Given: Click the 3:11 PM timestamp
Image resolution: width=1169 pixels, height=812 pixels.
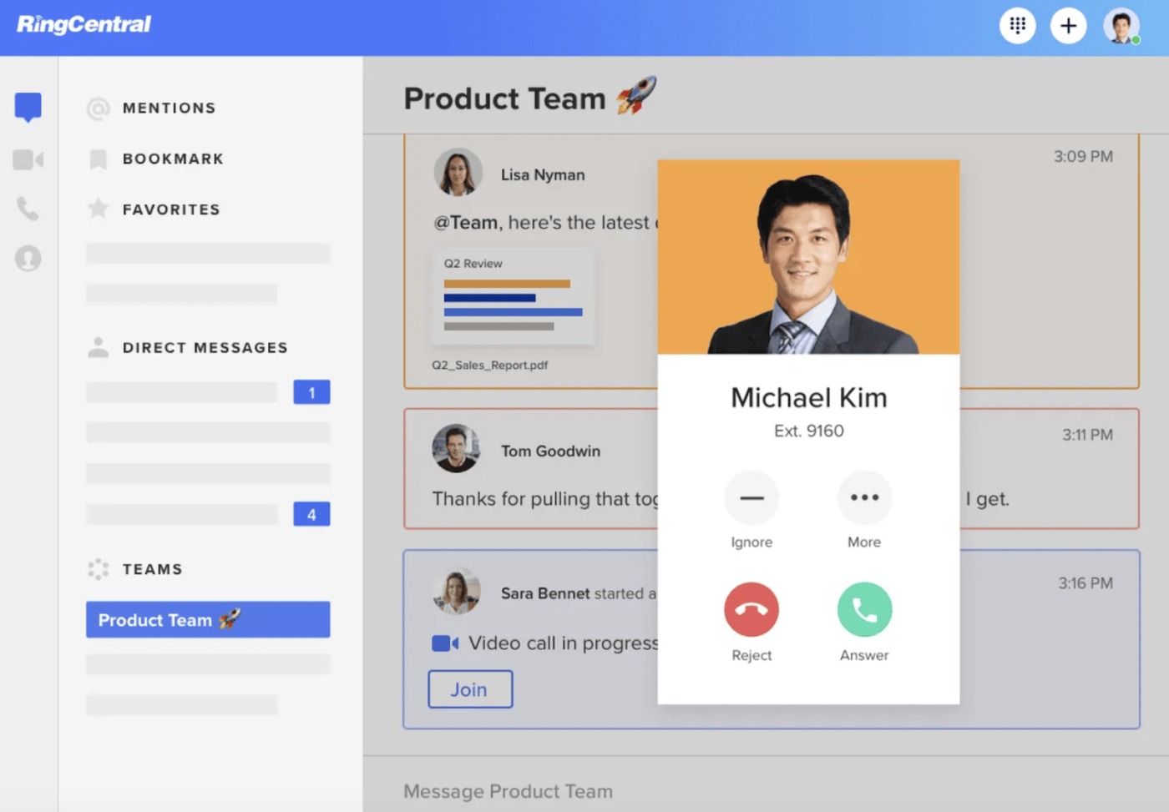Looking at the screenshot, I should click(x=1087, y=435).
